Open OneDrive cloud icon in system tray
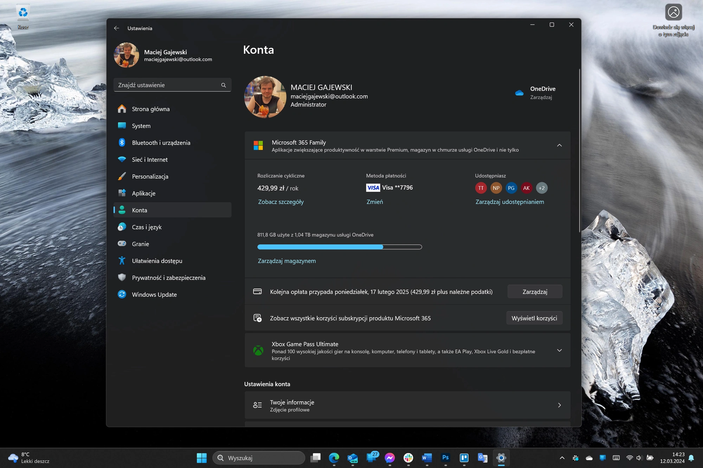 589,458
